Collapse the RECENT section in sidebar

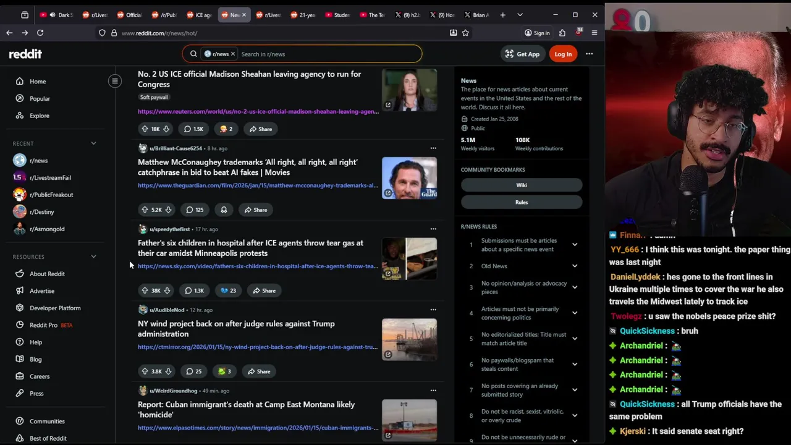(x=93, y=143)
